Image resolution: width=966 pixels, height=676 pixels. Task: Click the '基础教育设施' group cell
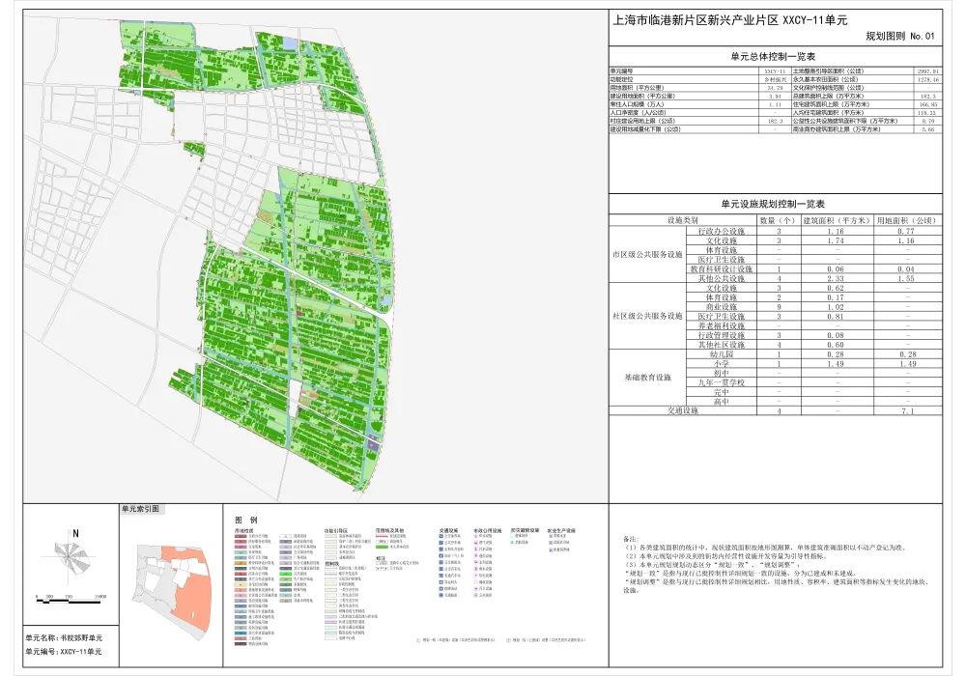click(647, 378)
